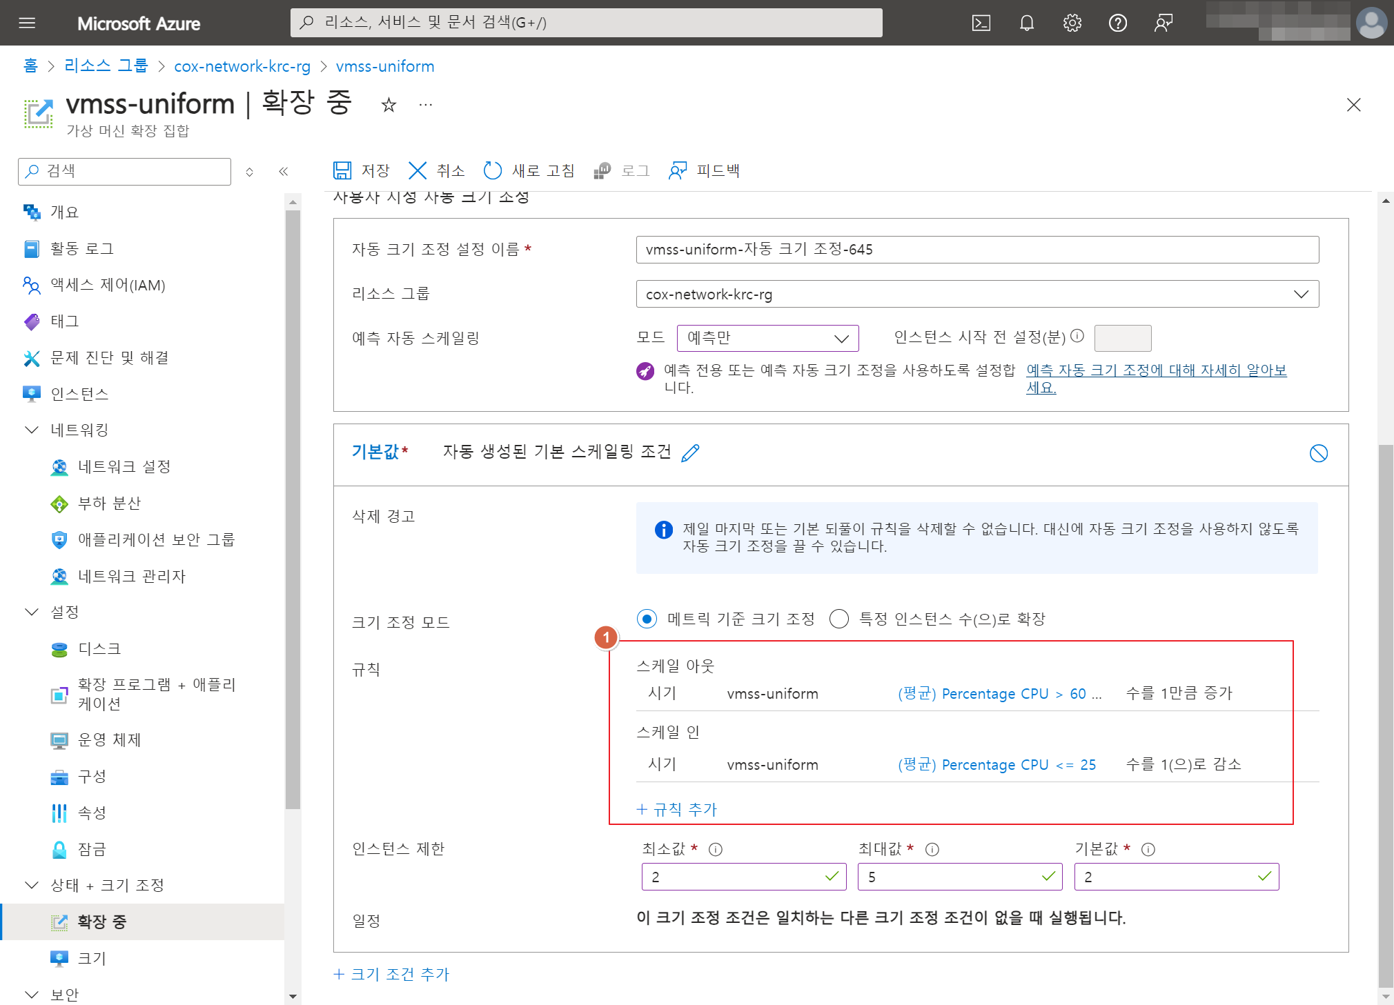
Task: Open 인스턴스 in the left menu
Action: (x=79, y=394)
